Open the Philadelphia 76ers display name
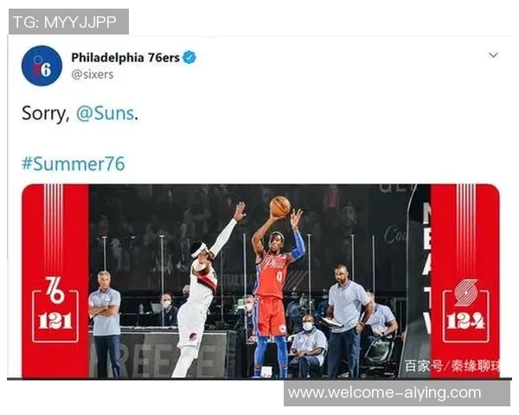The image size is (519, 415). click(125, 58)
